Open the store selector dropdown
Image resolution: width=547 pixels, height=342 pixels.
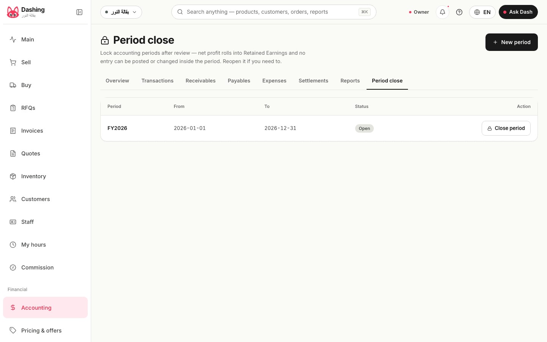(x=121, y=12)
